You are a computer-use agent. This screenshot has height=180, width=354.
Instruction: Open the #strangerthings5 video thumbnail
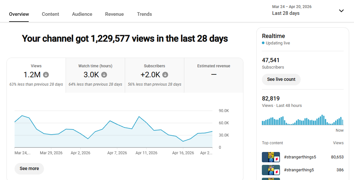(x=271, y=157)
